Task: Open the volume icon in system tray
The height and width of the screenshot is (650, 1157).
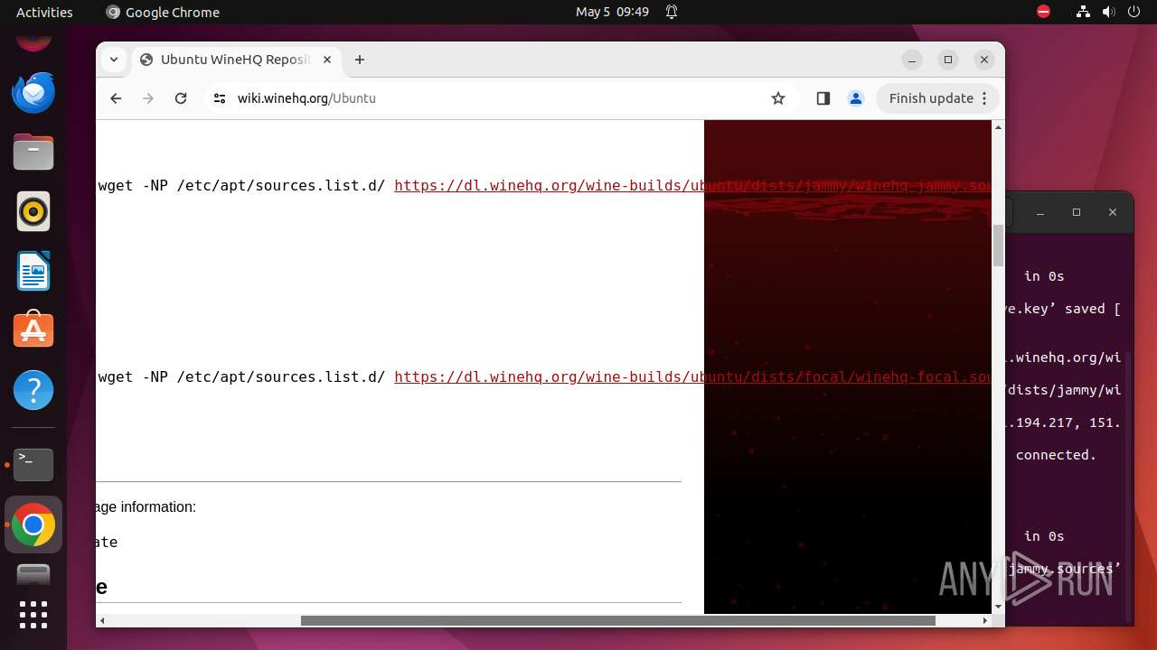Action: click(x=1109, y=12)
